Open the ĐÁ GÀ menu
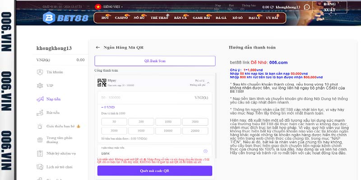Screen dimensions: 361x180 [x=221, y=18]
